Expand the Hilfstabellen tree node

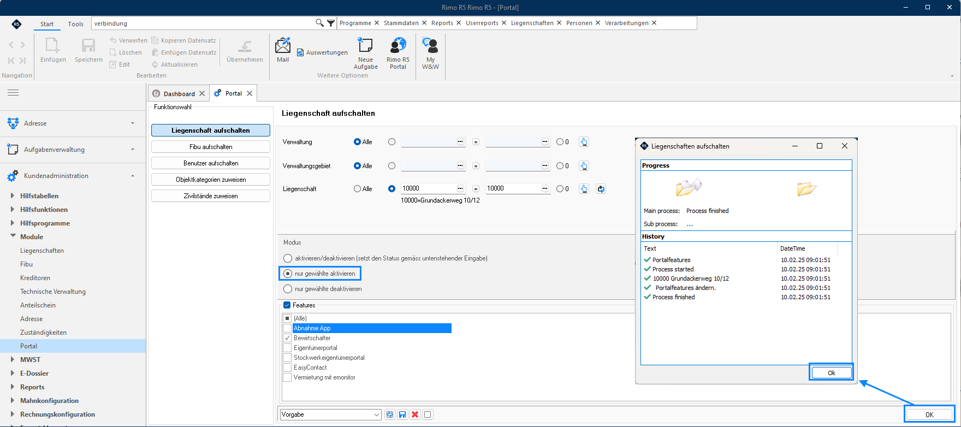tap(13, 195)
